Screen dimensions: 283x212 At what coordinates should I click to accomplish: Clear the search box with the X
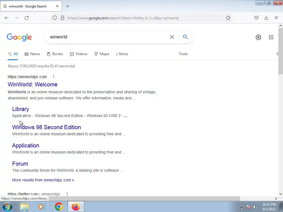coord(172,37)
